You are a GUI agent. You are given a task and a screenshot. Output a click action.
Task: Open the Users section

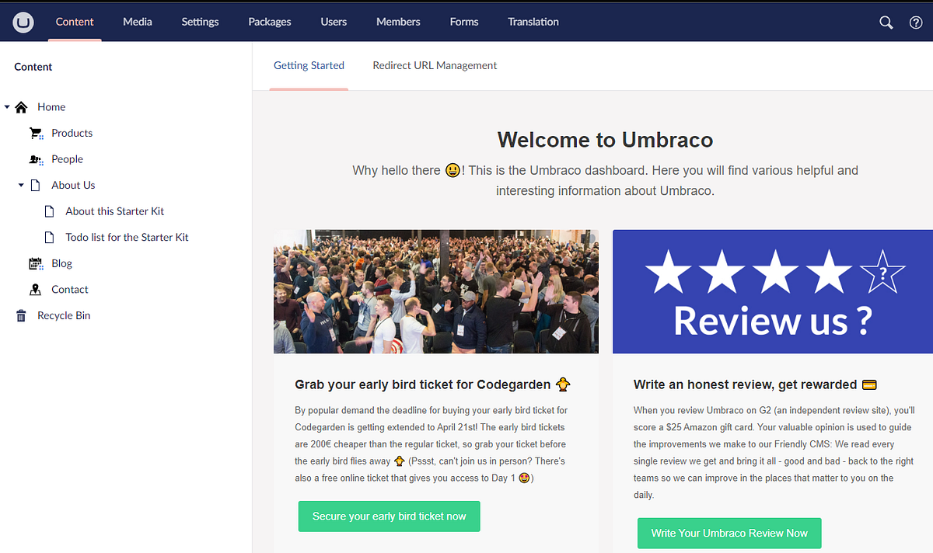pos(334,22)
